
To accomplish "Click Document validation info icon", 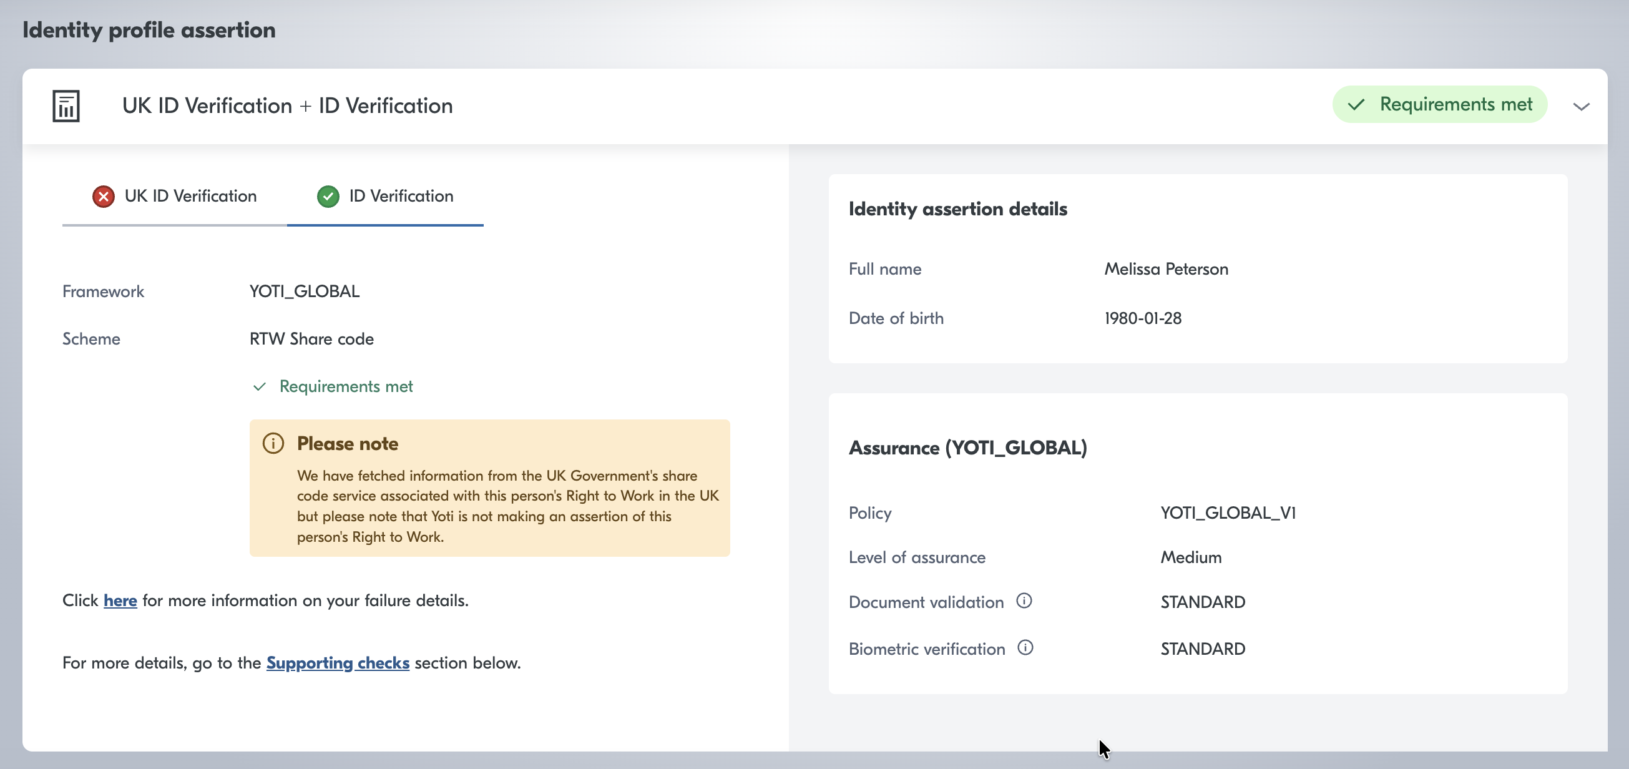I will click(1024, 600).
